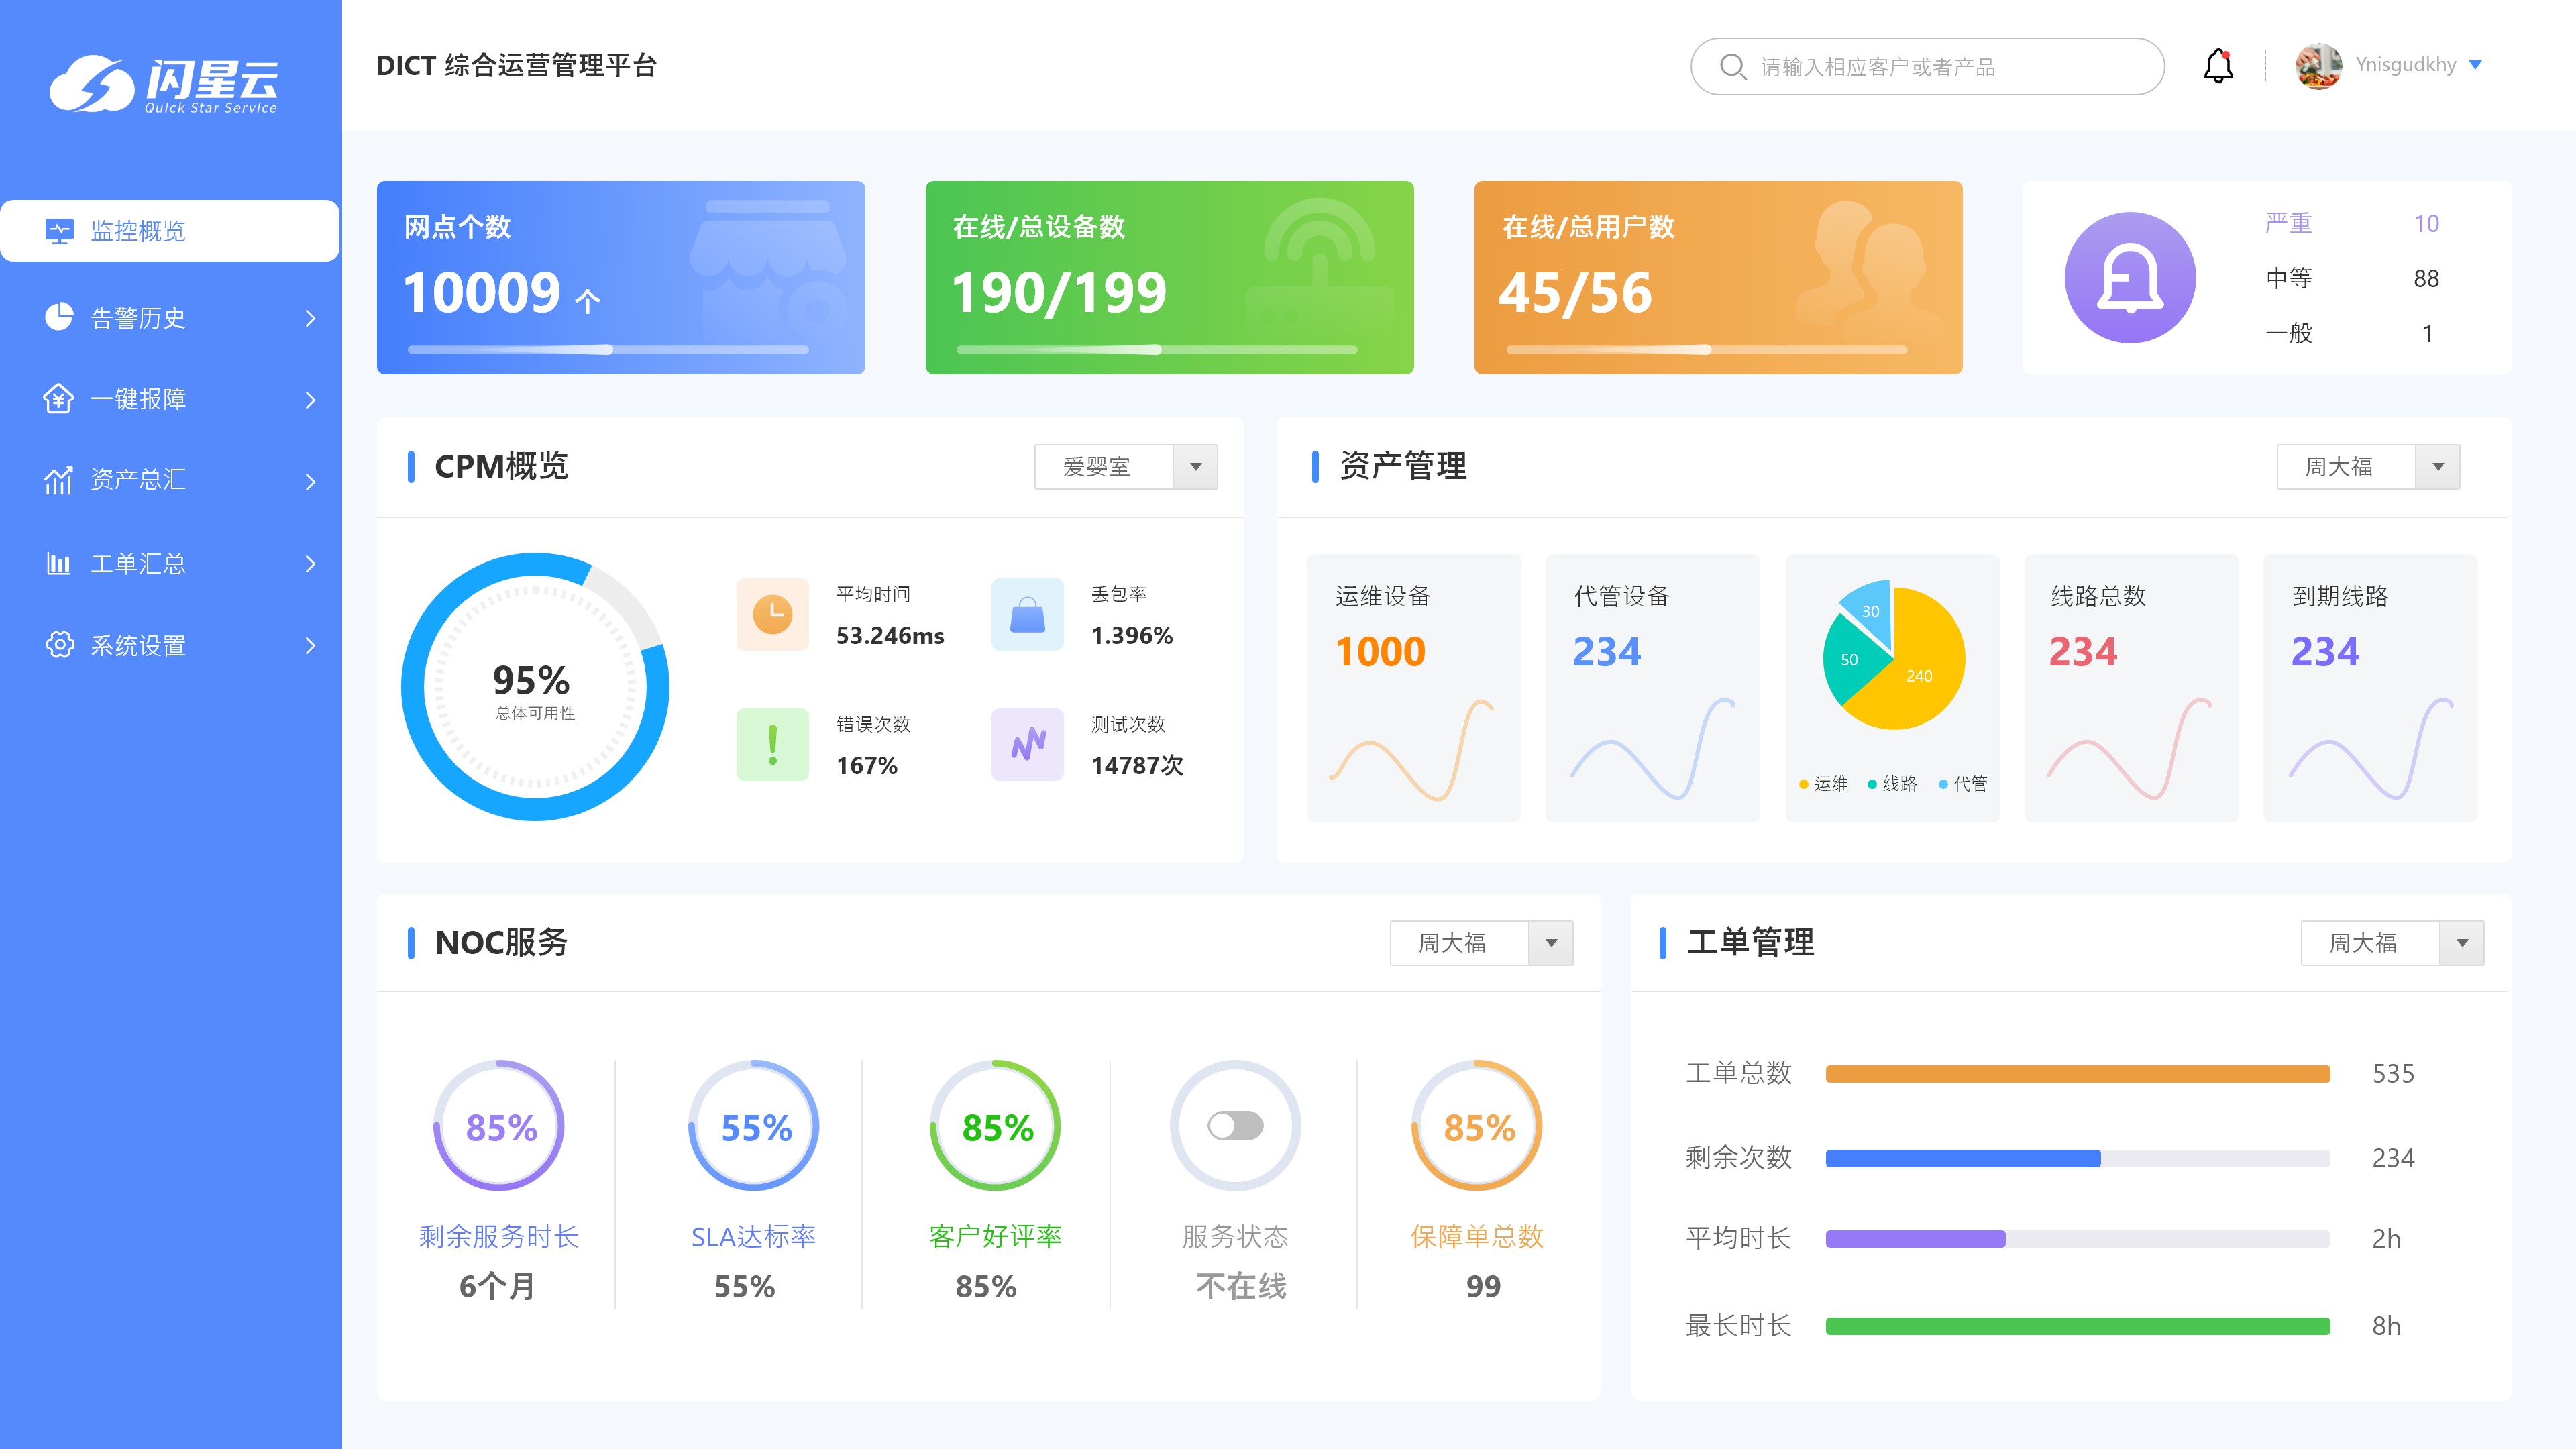2576x1449 pixels.
Task: Click the purple alarm bell icon
Action: pos(2130,278)
